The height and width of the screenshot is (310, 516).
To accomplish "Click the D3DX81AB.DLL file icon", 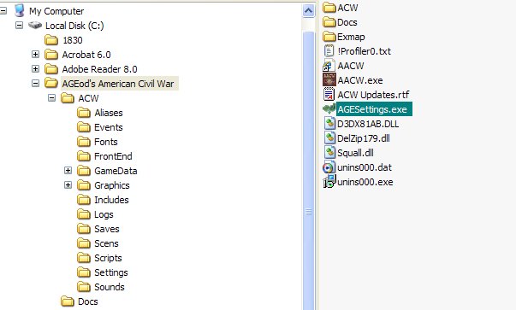I will click(329, 124).
